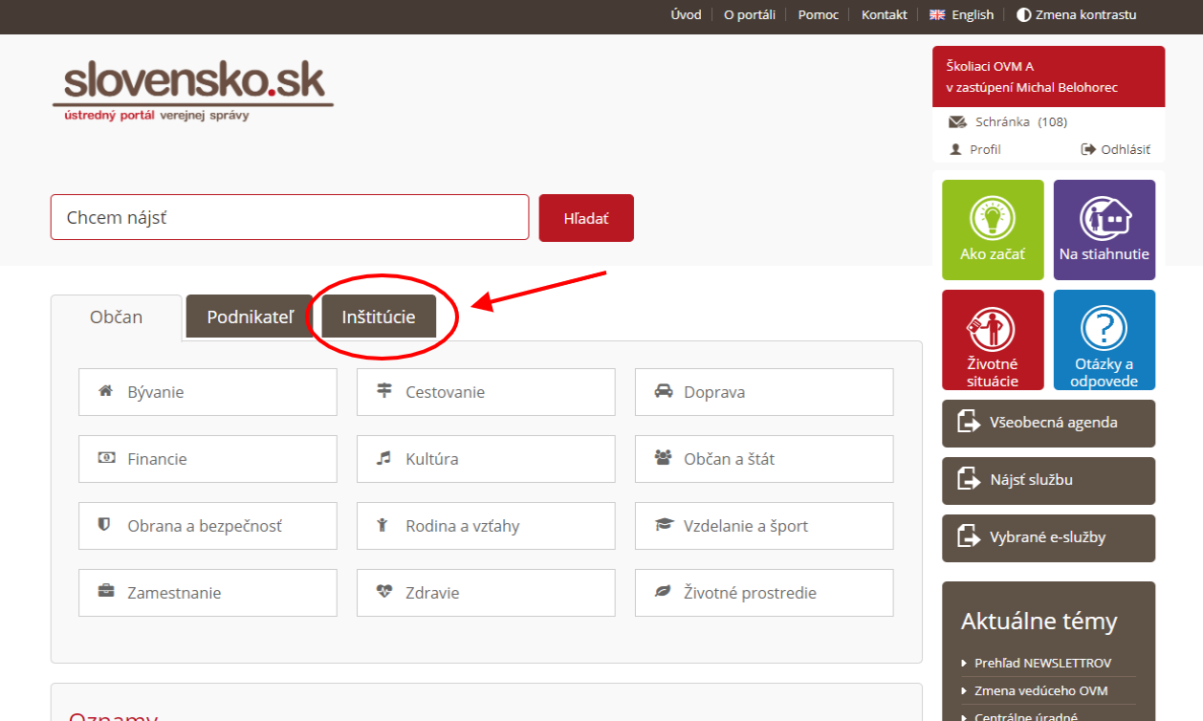
Task: Click the Nájsť službu arrow icon
Action: (x=969, y=480)
